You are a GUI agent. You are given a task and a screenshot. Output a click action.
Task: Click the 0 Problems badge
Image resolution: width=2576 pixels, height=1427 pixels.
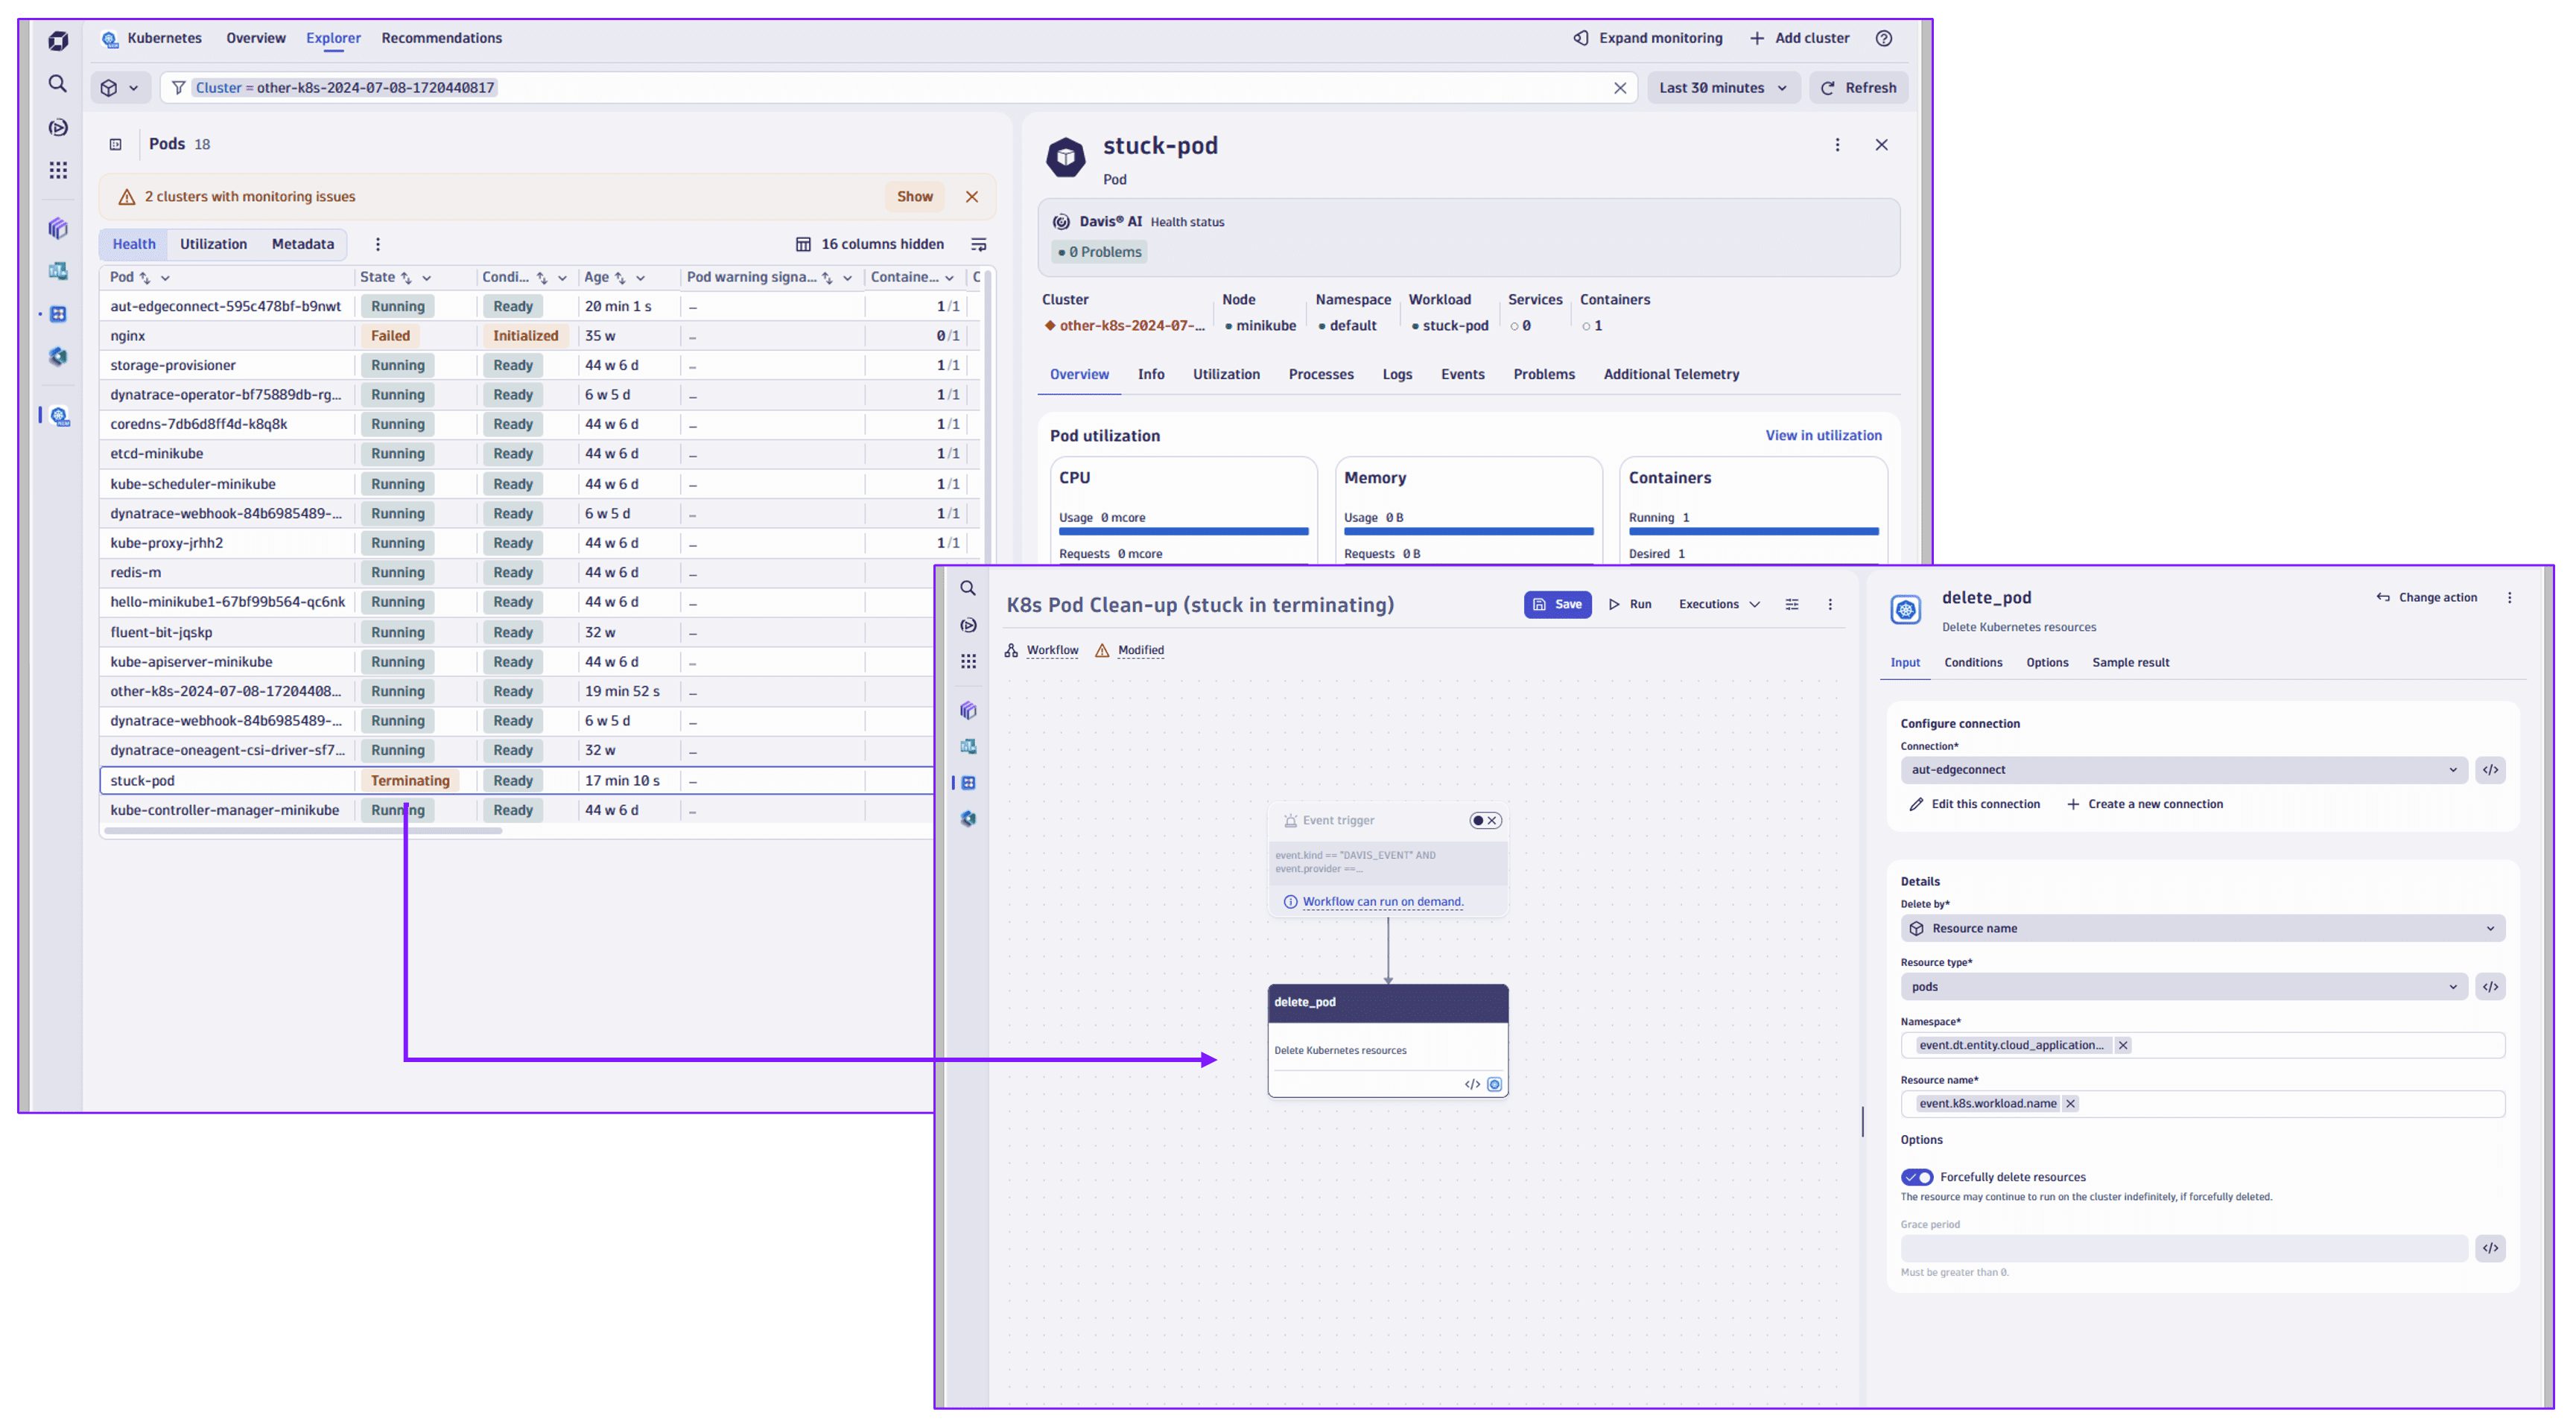pos(1099,252)
